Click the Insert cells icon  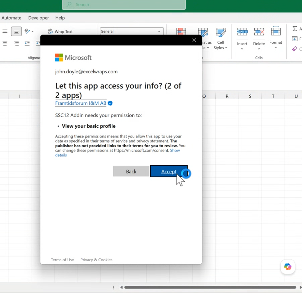pos(242,32)
